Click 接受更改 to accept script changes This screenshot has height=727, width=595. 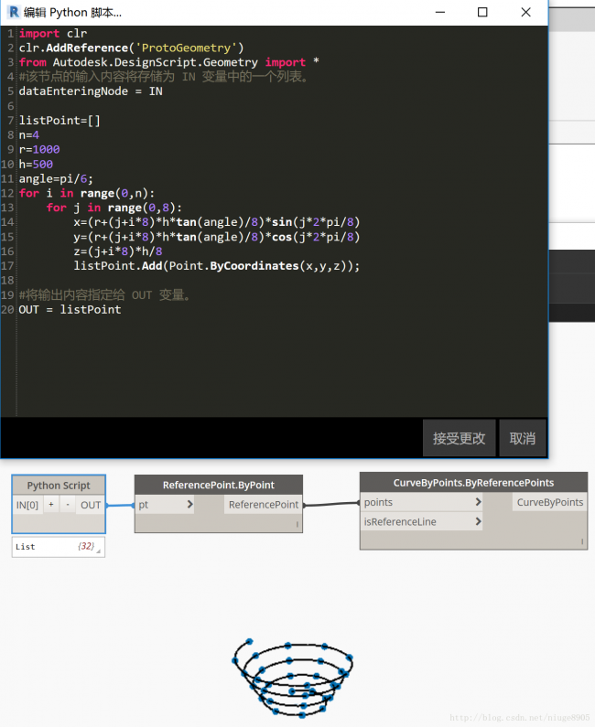(x=460, y=438)
